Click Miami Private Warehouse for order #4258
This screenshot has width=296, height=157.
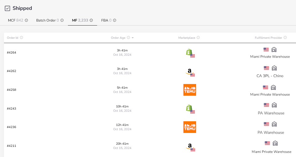coord(270,95)
